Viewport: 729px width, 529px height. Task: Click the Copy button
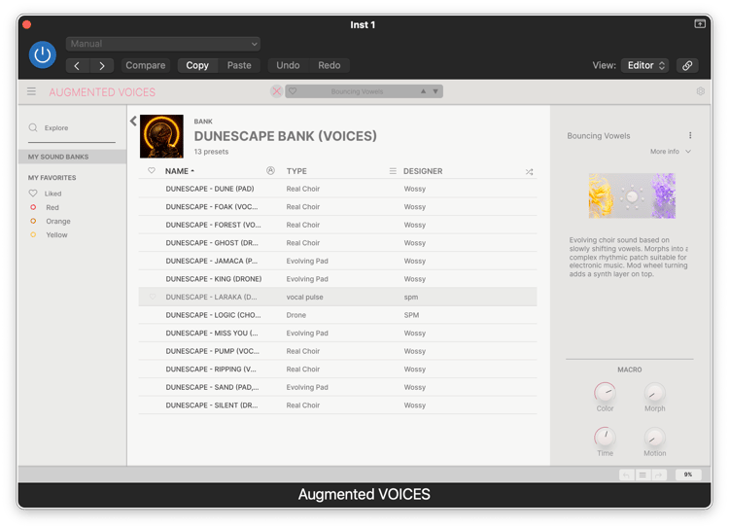[197, 65]
